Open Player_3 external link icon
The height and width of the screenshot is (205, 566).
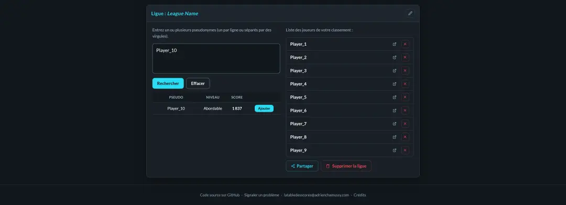(x=394, y=71)
